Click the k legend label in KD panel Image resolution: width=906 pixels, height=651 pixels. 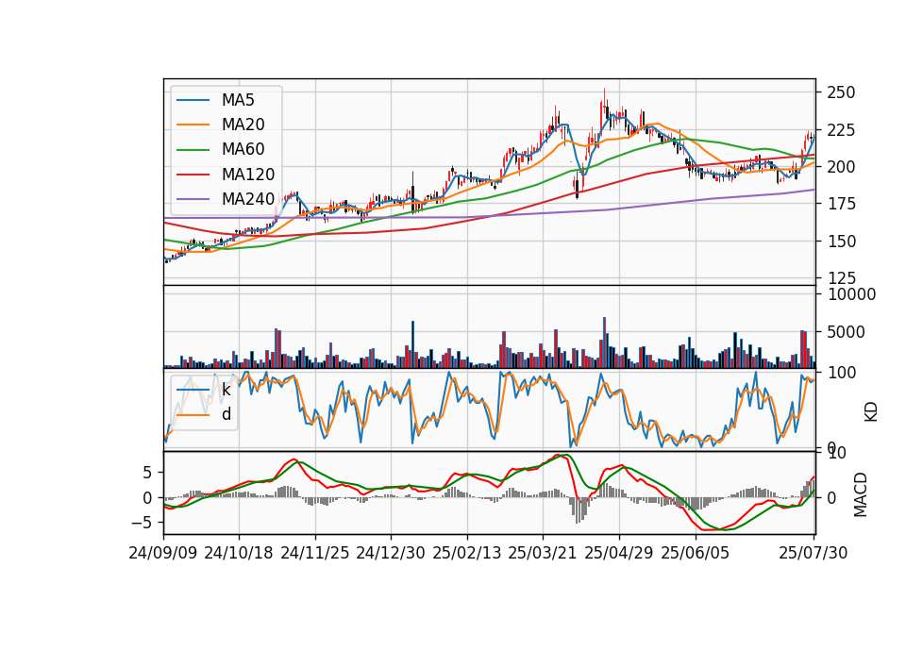(226, 390)
